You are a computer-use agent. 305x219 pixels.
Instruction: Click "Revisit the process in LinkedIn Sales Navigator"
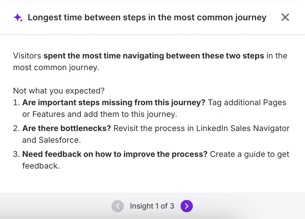pyautogui.click(x=201, y=128)
